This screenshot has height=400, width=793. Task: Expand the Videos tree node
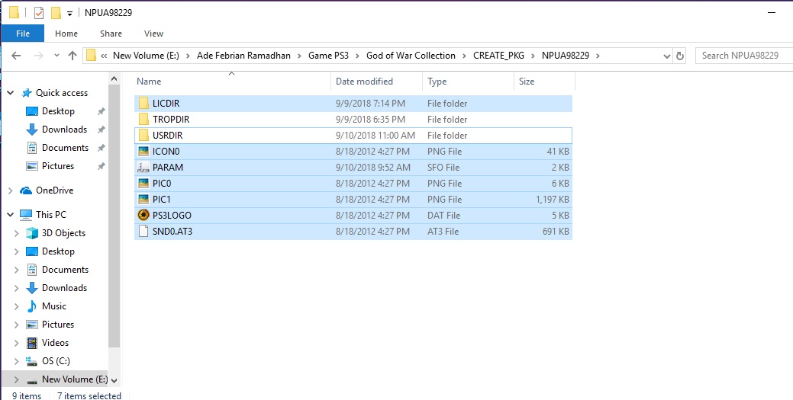point(16,343)
